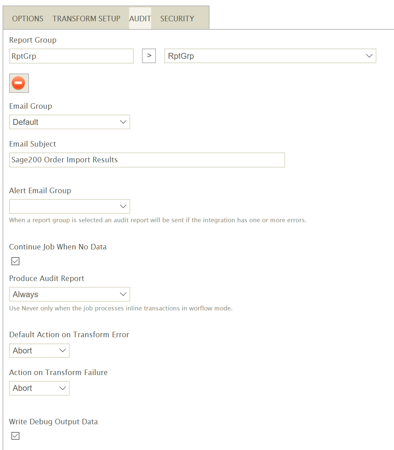Screen dimensions: 394x450
Task: Open the Alert Email Group dropdown
Action: pyautogui.click(x=70, y=206)
